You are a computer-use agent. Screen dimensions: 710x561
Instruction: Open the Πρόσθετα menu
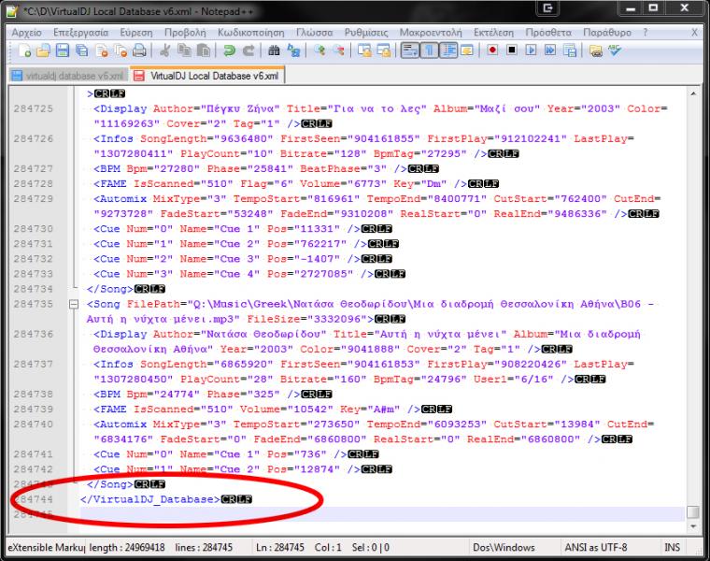[x=548, y=33]
